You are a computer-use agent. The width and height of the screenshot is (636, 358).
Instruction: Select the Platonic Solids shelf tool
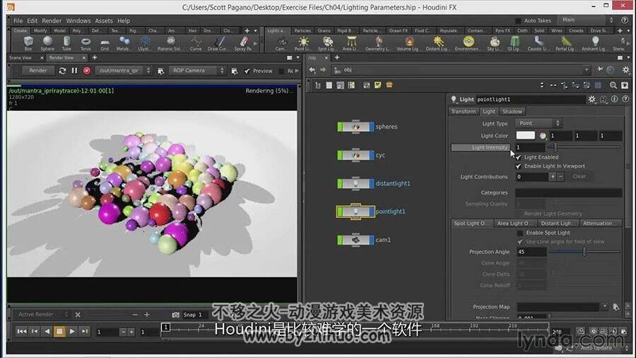click(x=170, y=43)
